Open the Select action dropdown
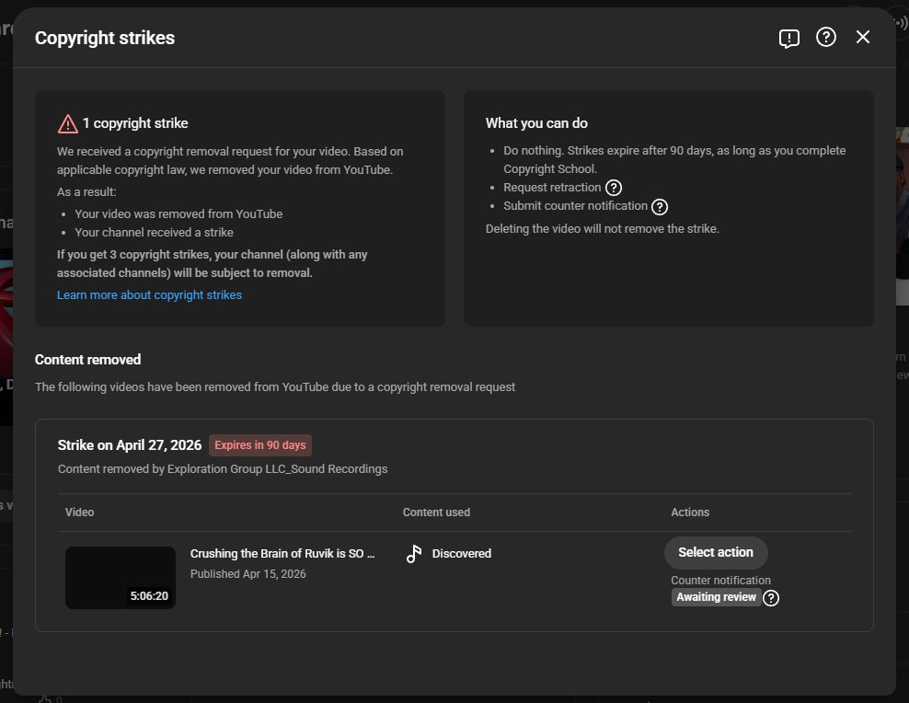 point(716,552)
